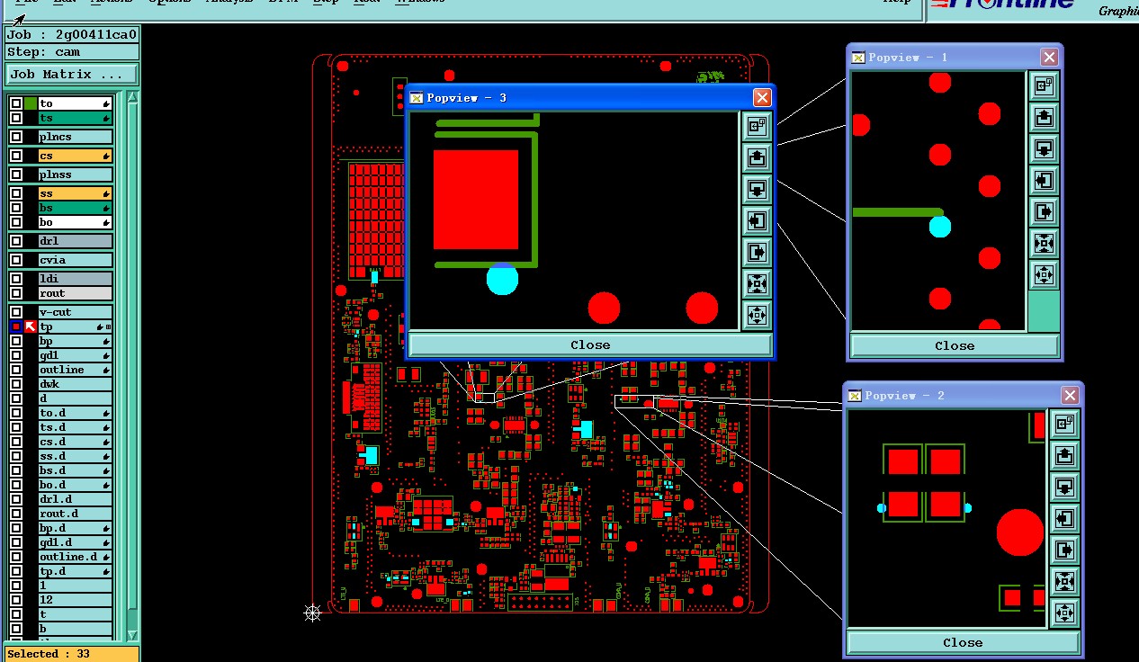Select the dwk layer name
The width and height of the screenshot is (1139, 662).
click(x=76, y=384)
